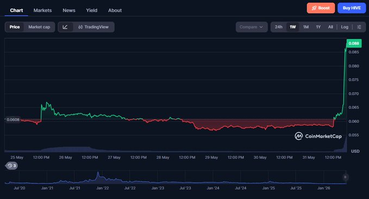Image resolution: width=369 pixels, height=199 pixels.
Task: Open chart settings sliders icon
Action: pos(359,27)
